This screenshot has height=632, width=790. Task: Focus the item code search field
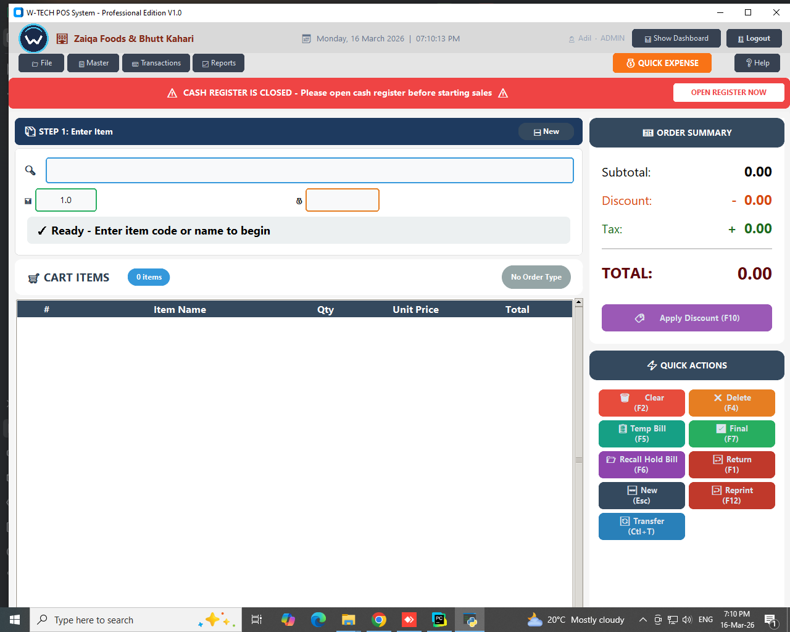click(x=310, y=170)
